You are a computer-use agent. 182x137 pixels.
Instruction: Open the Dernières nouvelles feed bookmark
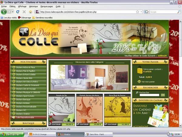click(x=42, y=18)
